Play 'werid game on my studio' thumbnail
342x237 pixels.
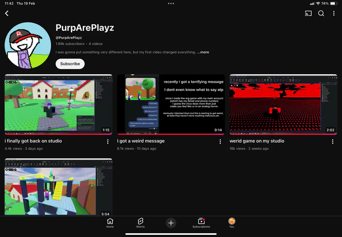pos(283,104)
